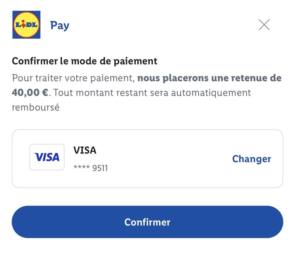Click the 40,00 € hold amount
295x263 pixels.
tap(30, 92)
